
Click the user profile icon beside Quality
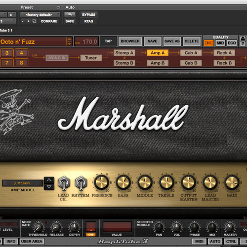point(243,39)
